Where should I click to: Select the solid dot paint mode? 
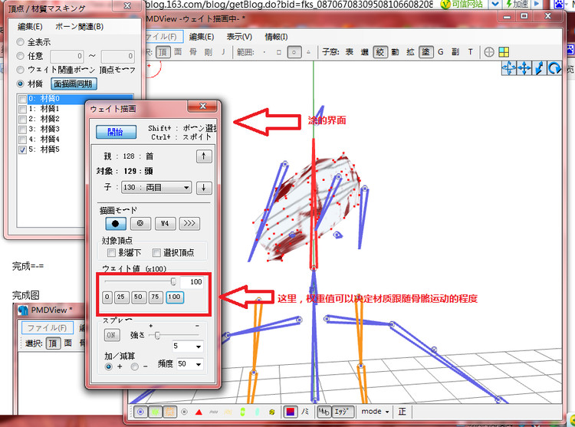116,223
